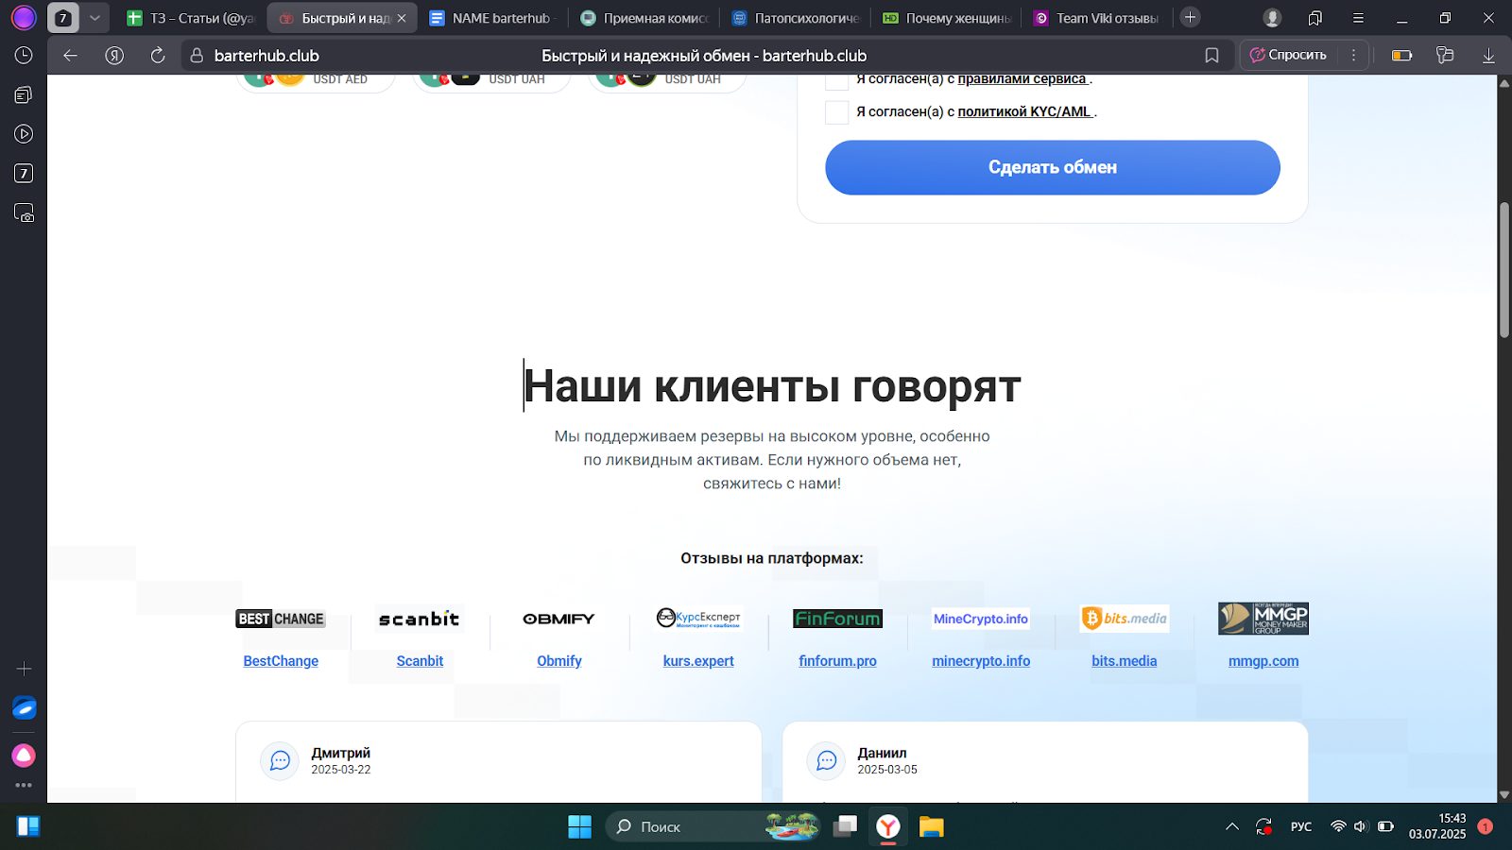Click the Сделать обмен button
The width and height of the screenshot is (1512, 850).
[1052, 167]
